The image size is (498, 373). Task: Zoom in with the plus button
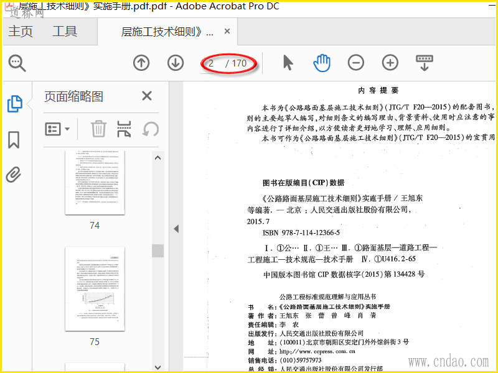390,63
